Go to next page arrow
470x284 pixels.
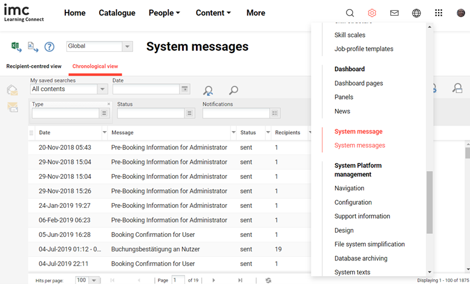coord(213,280)
